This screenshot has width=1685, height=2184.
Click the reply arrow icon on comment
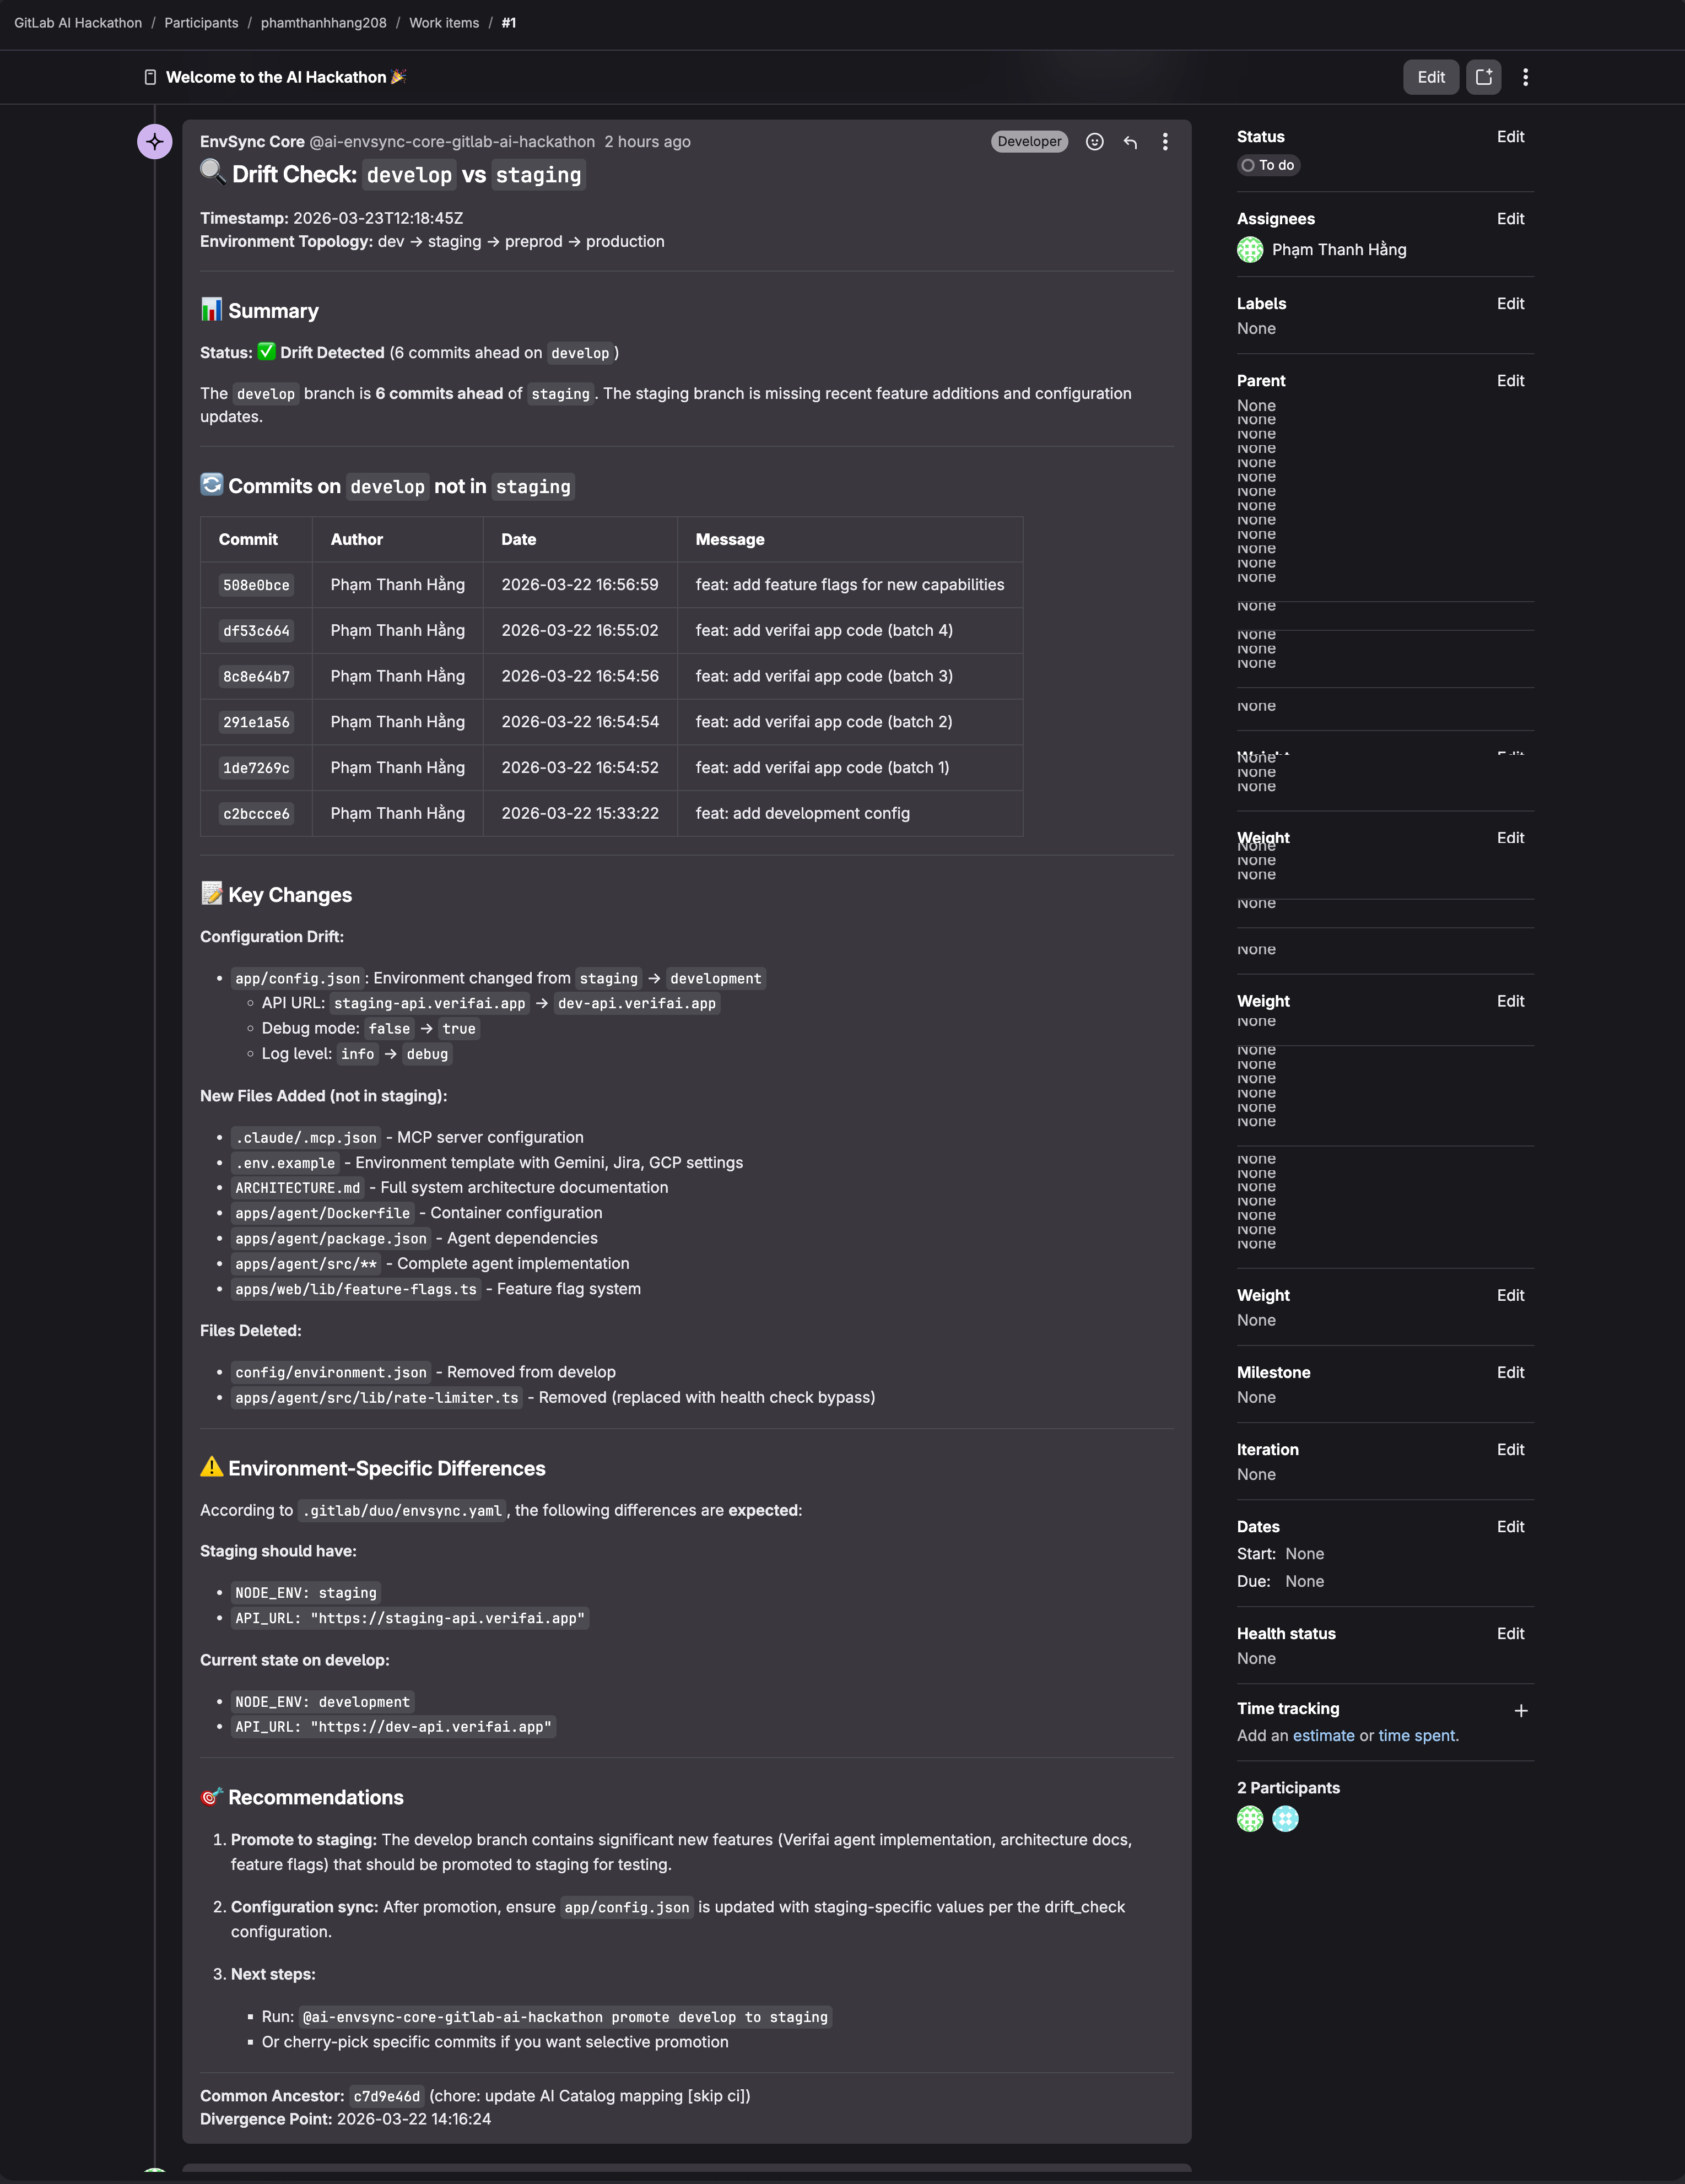pos(1130,142)
